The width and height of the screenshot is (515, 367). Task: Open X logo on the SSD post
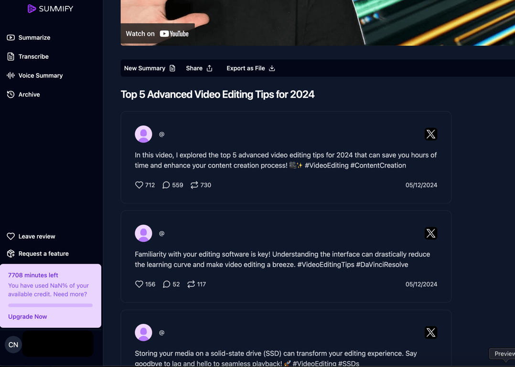point(431,333)
